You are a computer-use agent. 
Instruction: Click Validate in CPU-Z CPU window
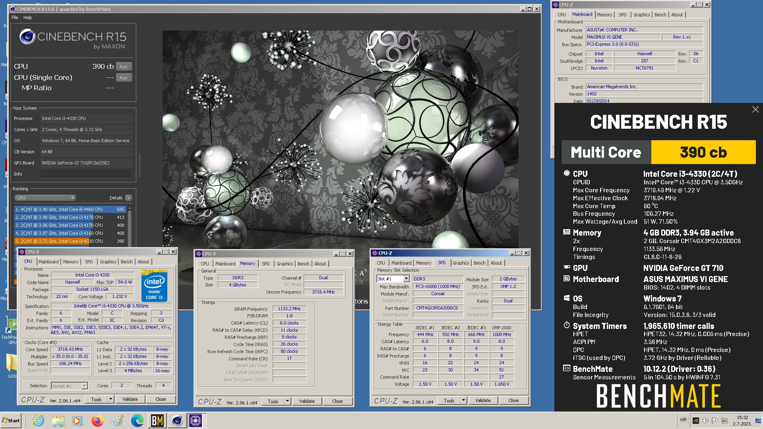[x=130, y=399]
